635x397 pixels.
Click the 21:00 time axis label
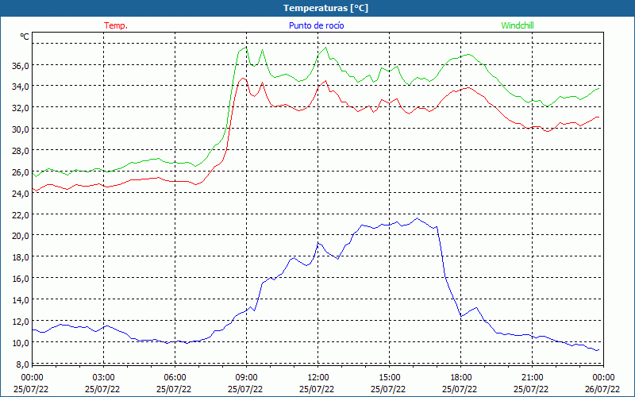click(x=532, y=377)
